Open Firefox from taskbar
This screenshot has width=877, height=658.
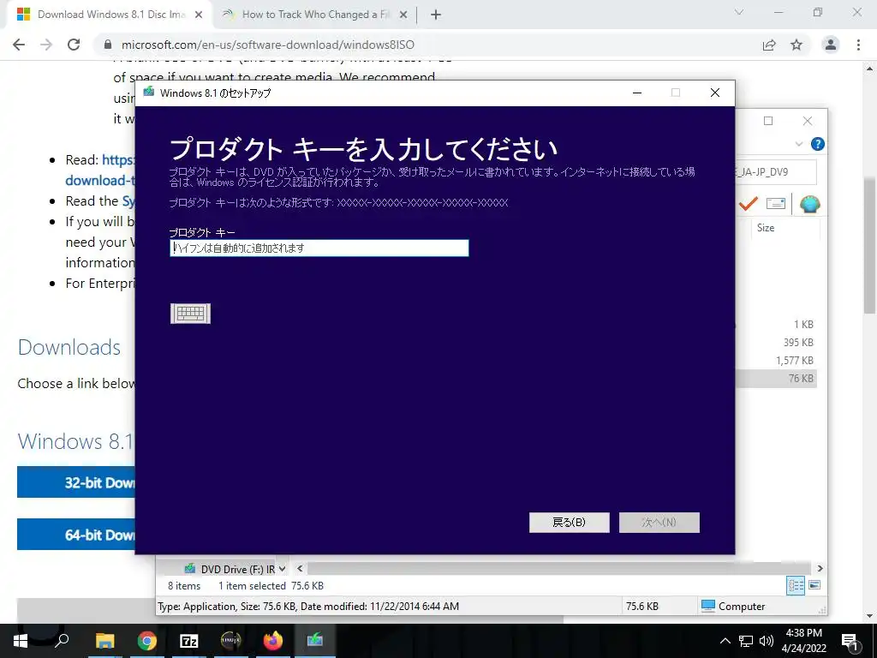[x=273, y=641]
